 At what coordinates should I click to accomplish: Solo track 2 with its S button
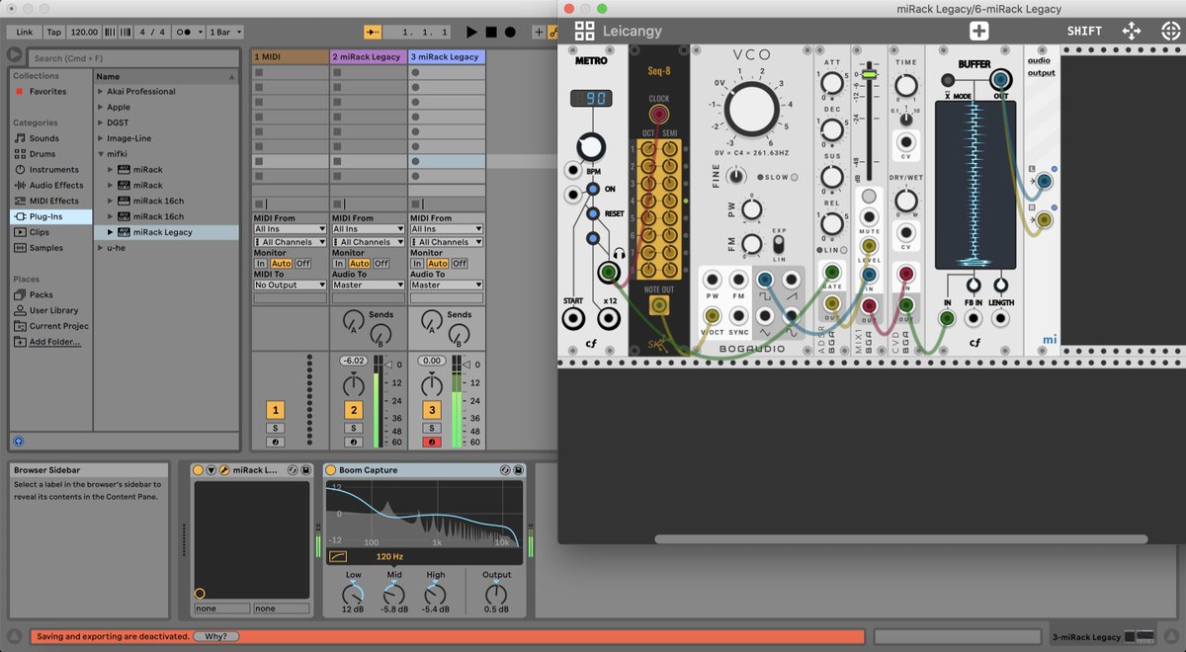354,428
